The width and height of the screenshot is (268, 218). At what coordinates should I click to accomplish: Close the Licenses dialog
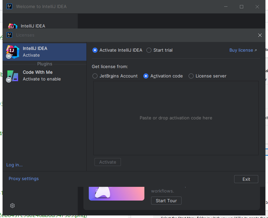(260, 35)
